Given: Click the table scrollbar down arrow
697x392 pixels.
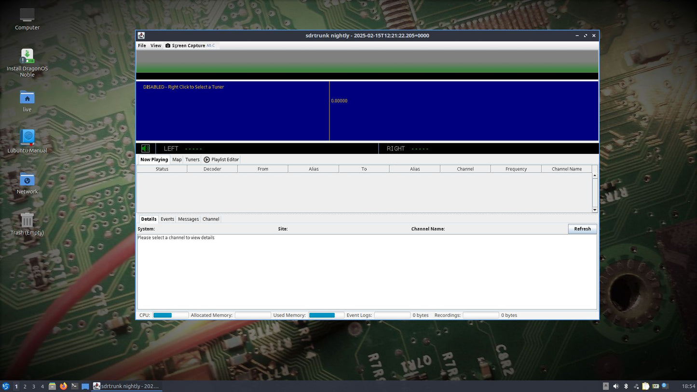Looking at the screenshot, I should (x=595, y=210).
